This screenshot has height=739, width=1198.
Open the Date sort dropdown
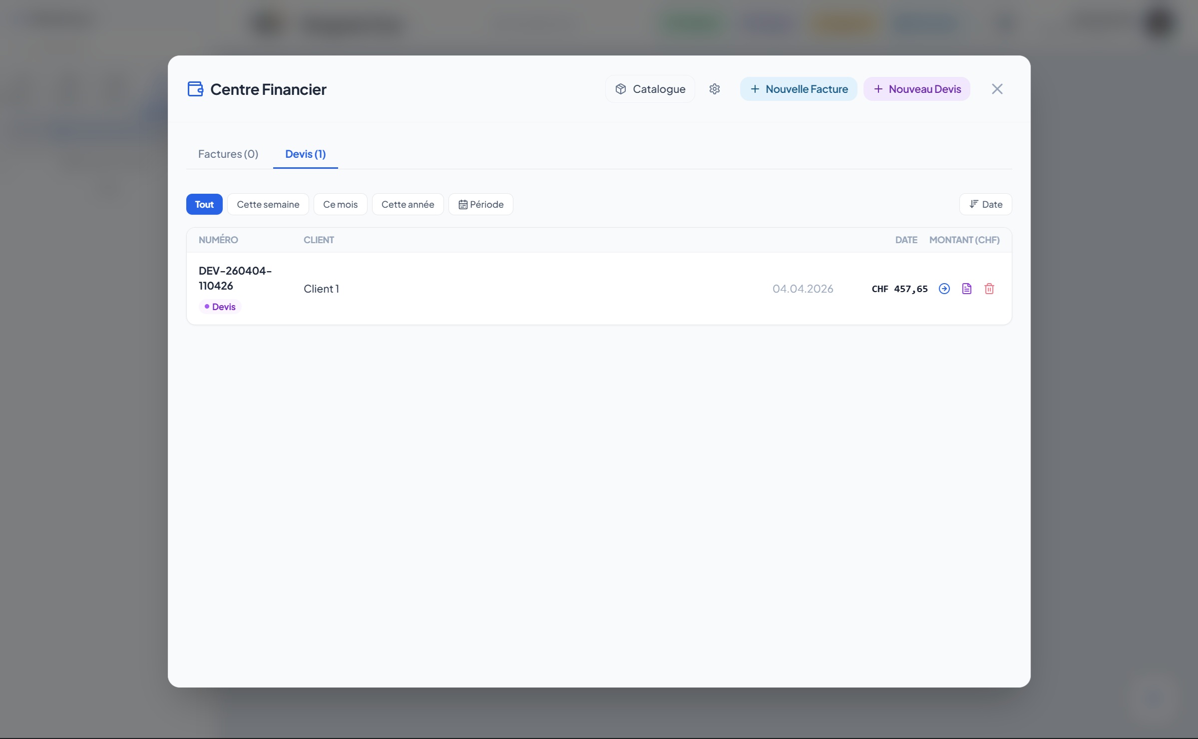pyautogui.click(x=985, y=204)
